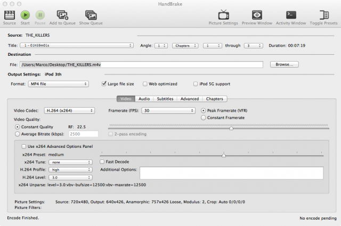
Task: Switch to the Advanced tab
Action: [x=190, y=99]
